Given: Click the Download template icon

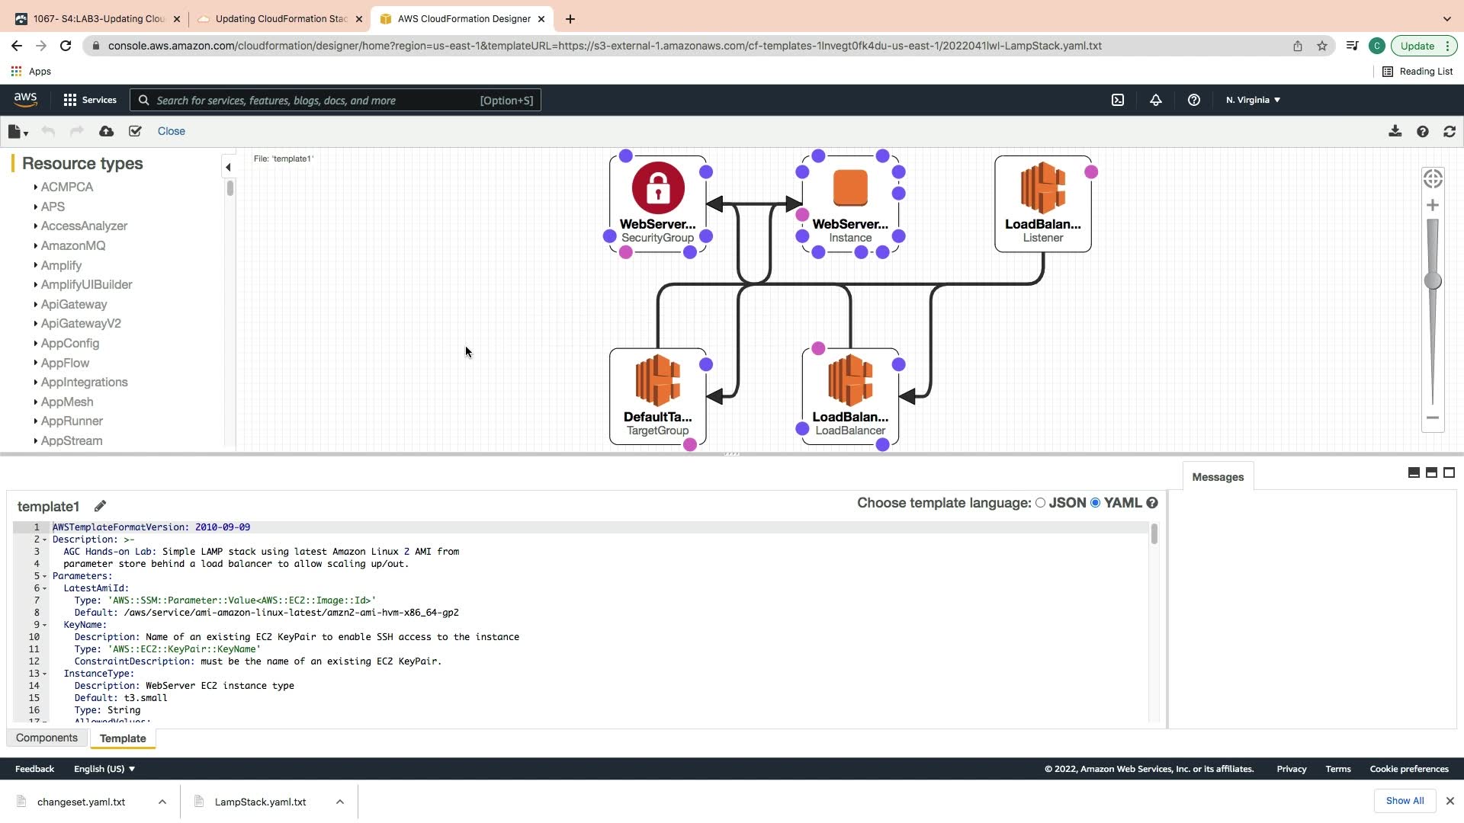Looking at the screenshot, I should pos(1395,131).
